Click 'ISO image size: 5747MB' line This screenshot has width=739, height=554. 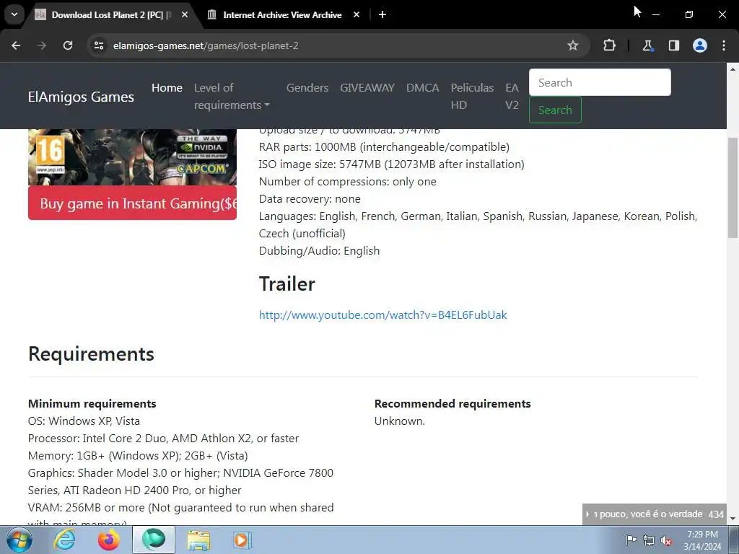392,164
